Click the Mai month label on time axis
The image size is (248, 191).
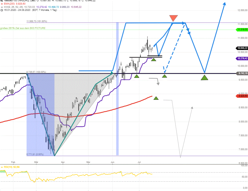[88, 162]
